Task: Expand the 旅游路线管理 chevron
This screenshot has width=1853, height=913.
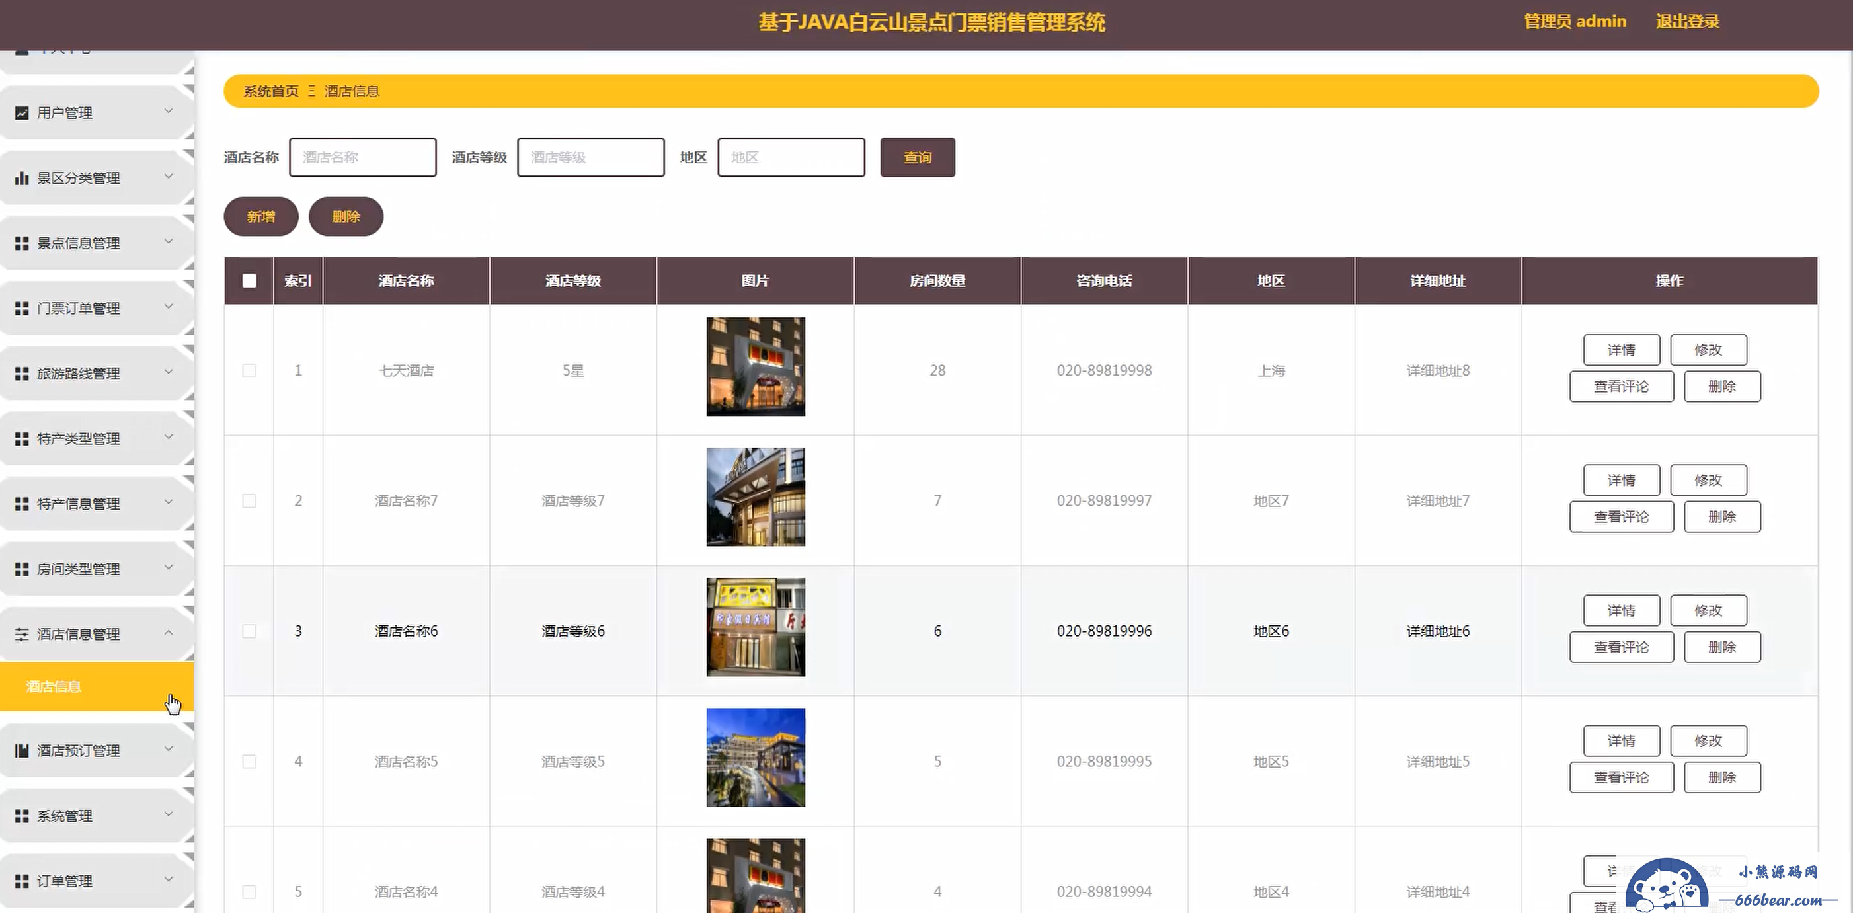Action: click(x=169, y=372)
